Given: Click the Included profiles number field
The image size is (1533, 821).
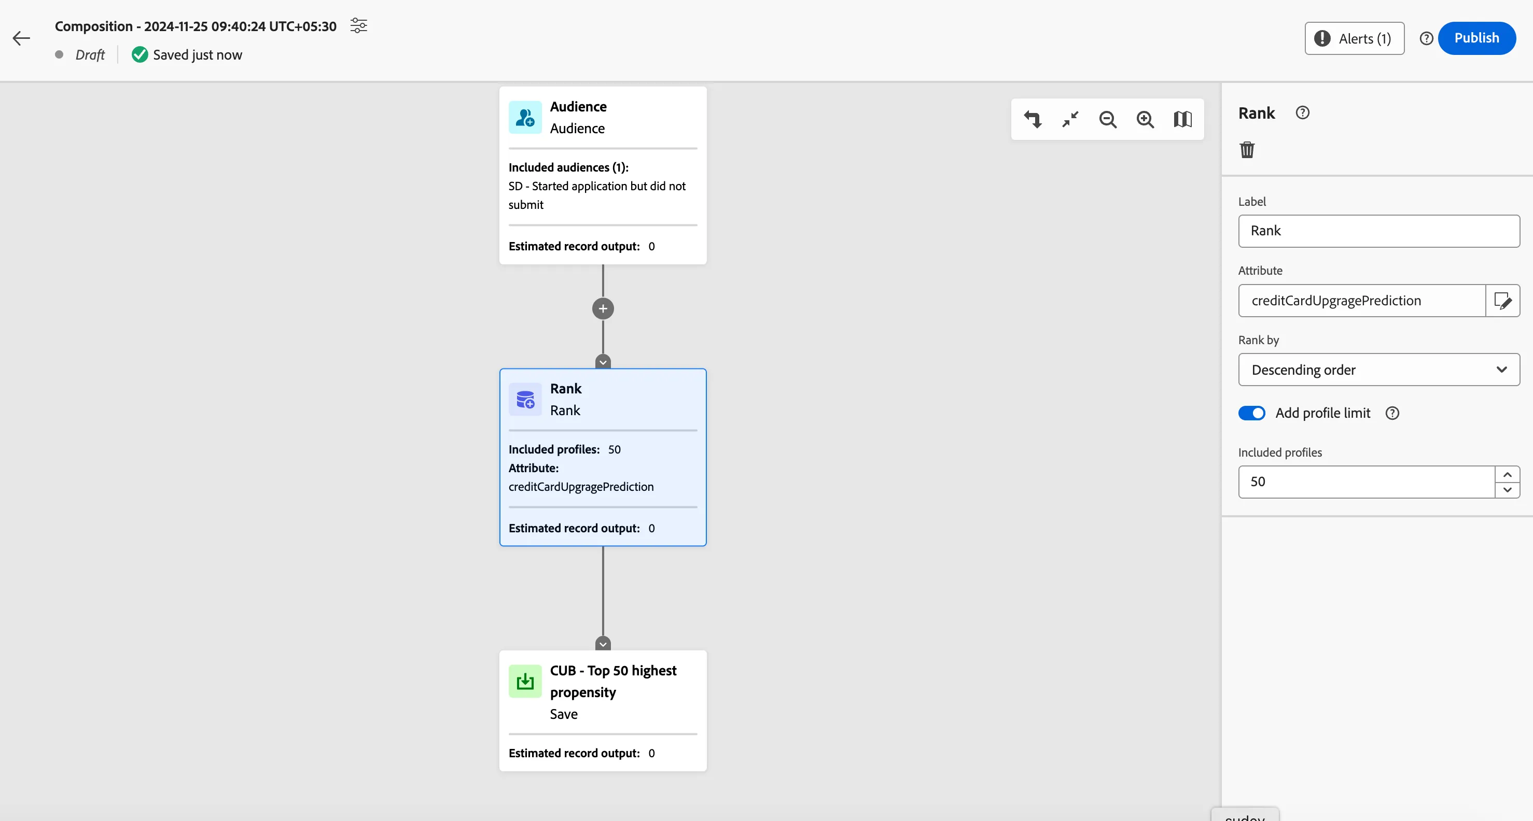Looking at the screenshot, I should point(1367,482).
